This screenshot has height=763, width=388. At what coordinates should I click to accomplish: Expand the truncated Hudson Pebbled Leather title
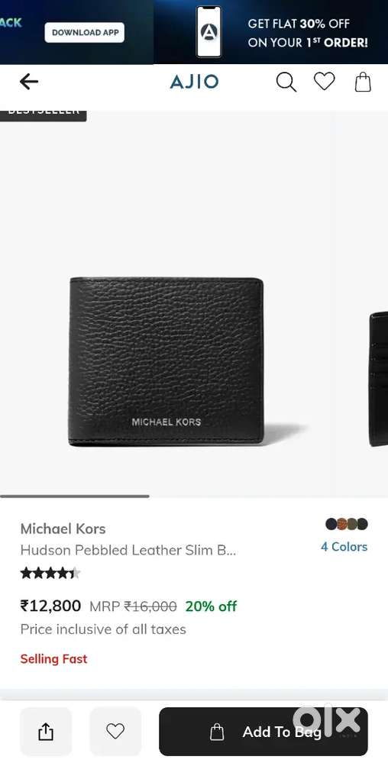tap(128, 551)
